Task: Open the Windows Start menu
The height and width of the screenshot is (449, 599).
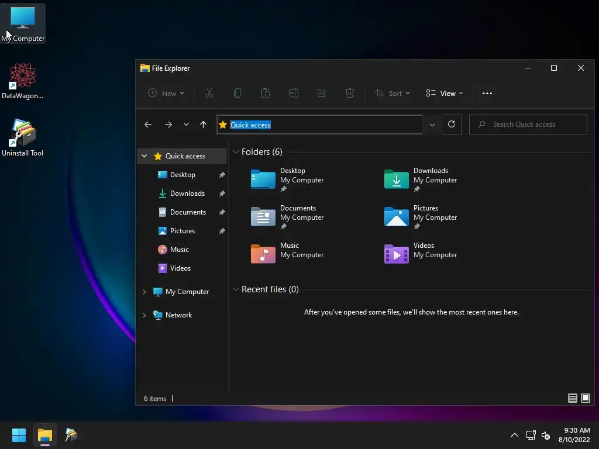Action: [x=19, y=435]
